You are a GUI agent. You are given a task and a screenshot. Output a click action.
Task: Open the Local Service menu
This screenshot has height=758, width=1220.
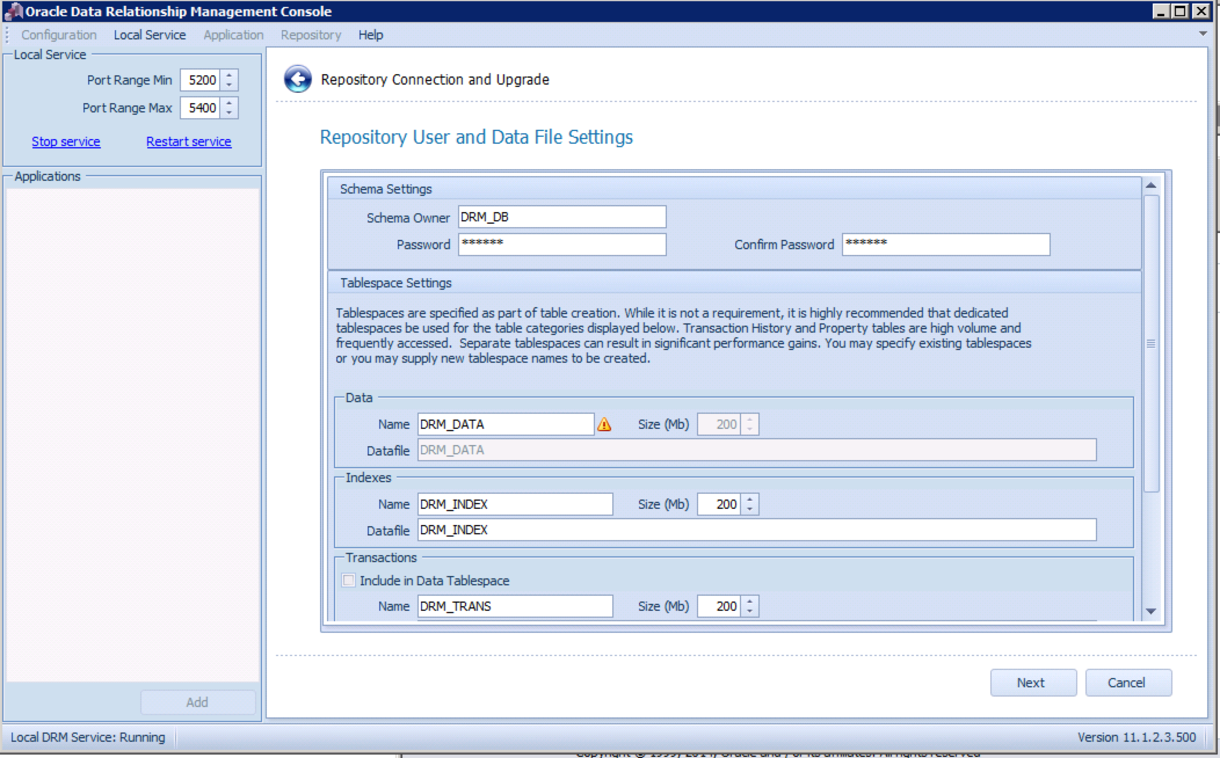tap(150, 35)
